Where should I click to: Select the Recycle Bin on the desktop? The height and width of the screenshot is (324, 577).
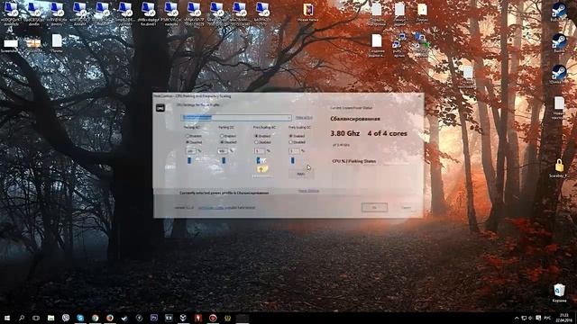click(559, 292)
